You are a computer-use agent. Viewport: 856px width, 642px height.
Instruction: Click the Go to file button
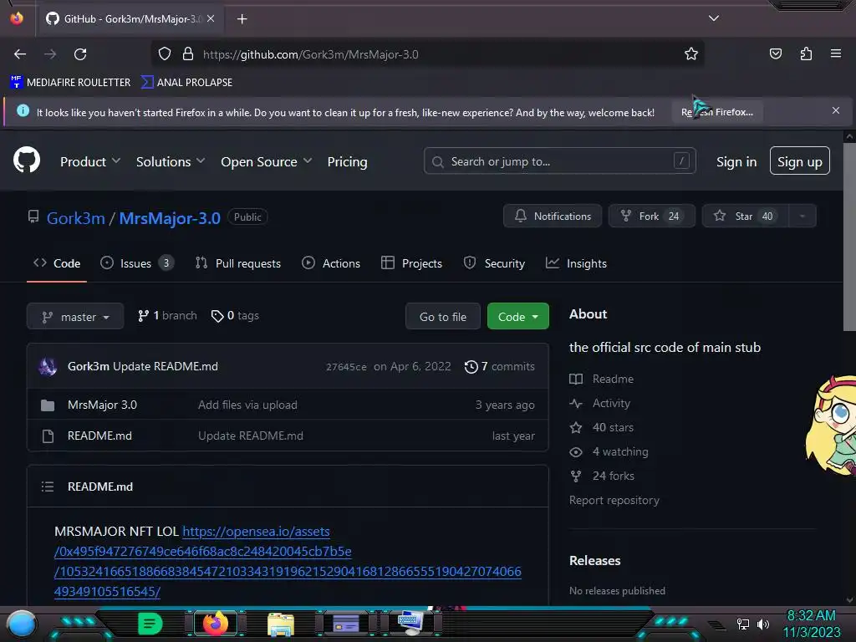coord(443,316)
